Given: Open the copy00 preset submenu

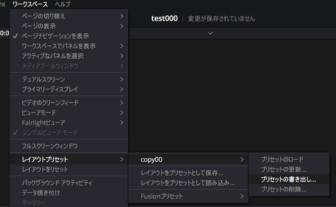Looking at the screenshot, I should [x=188, y=159].
